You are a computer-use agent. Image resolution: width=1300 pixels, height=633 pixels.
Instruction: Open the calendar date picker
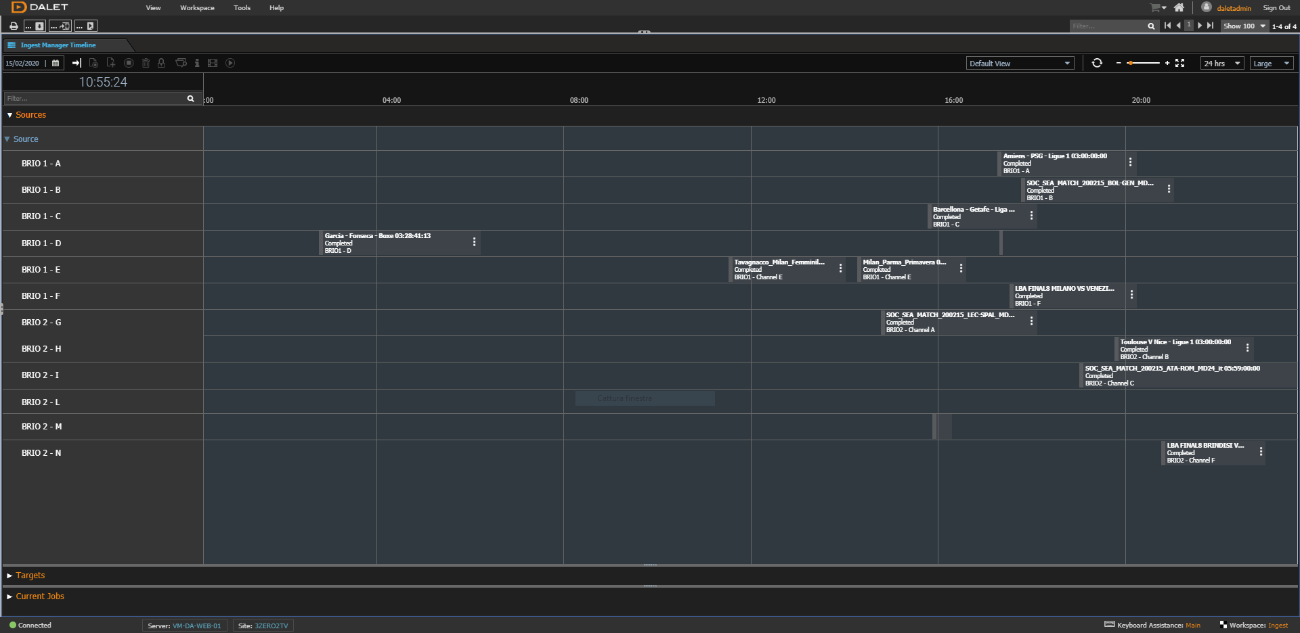(x=56, y=63)
